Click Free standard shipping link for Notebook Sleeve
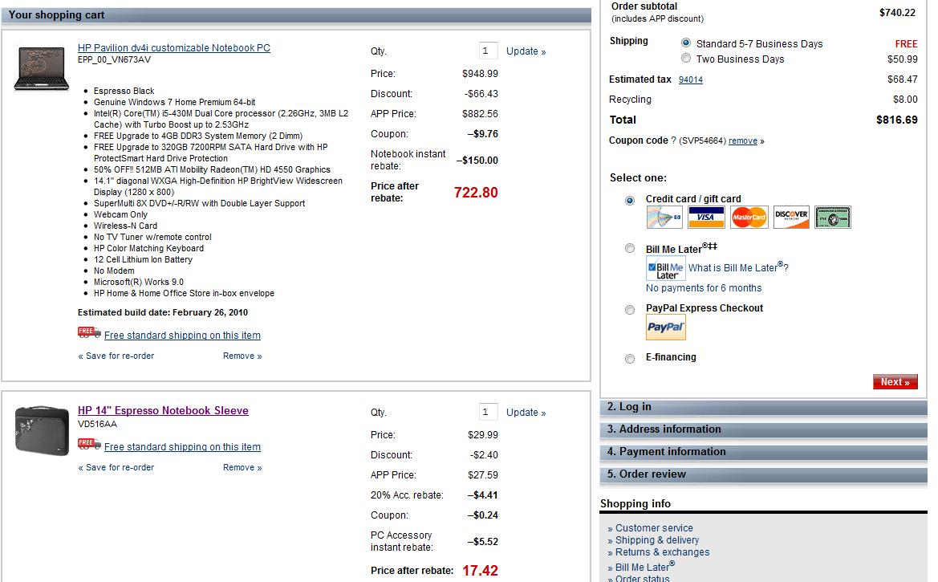The width and height of the screenshot is (938, 582). pos(182,446)
